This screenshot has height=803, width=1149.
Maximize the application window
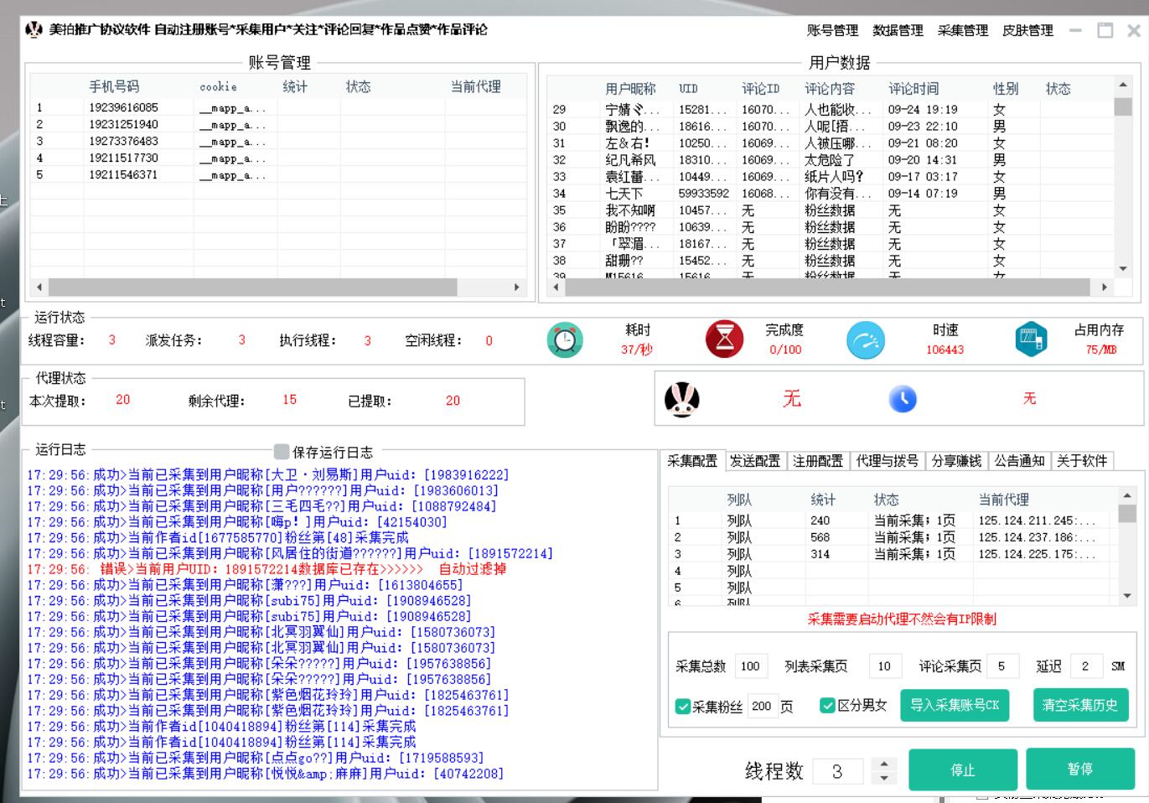[x=1105, y=31]
